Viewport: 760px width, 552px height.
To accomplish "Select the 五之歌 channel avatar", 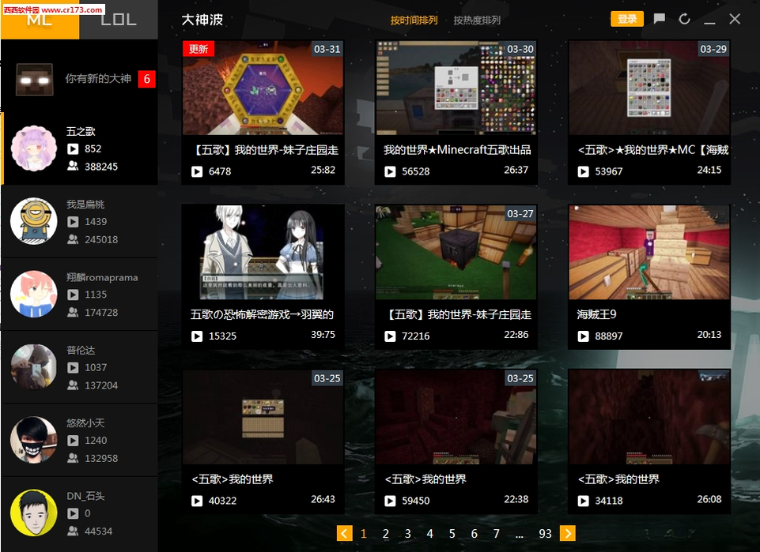I will tap(34, 148).
